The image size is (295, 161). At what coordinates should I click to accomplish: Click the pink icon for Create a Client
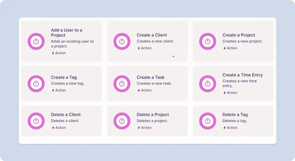[x=122, y=41]
